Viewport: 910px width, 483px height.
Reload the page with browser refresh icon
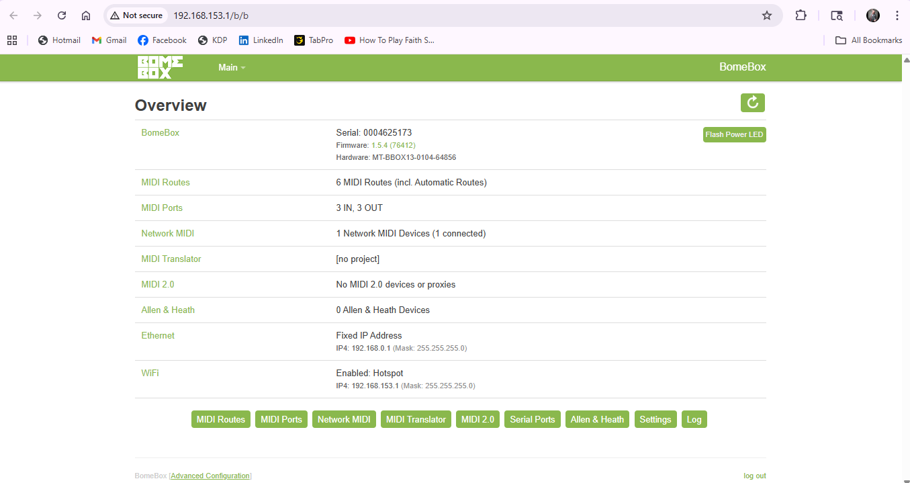[62, 15]
